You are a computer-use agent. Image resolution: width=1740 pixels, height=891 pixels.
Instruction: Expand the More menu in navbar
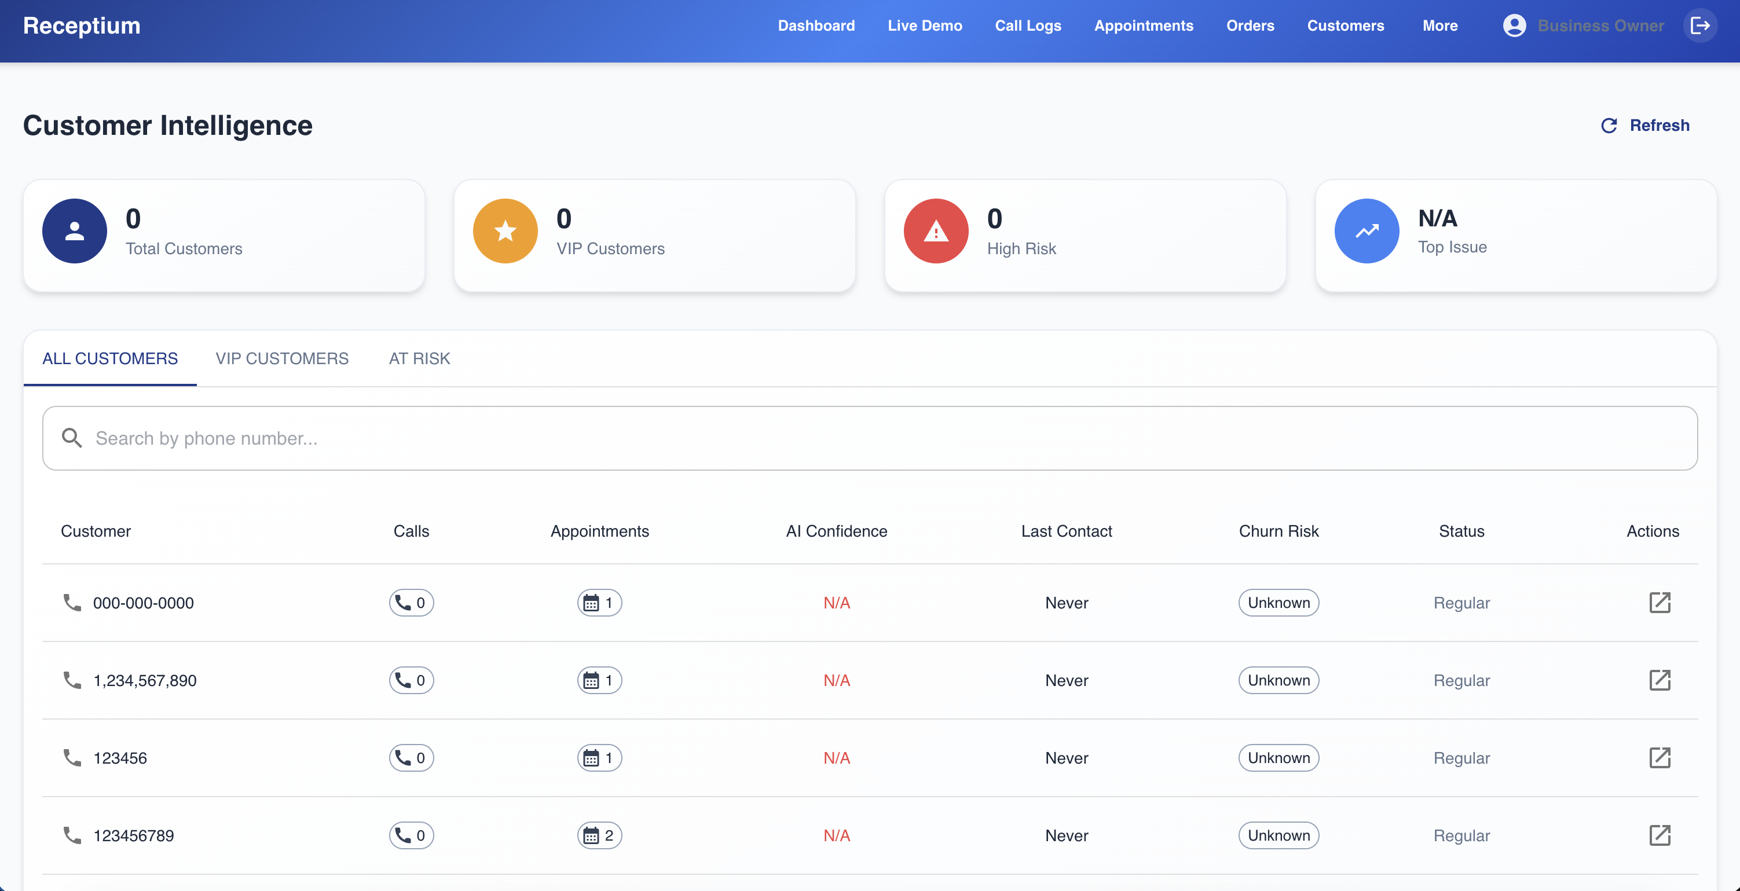[x=1439, y=25]
